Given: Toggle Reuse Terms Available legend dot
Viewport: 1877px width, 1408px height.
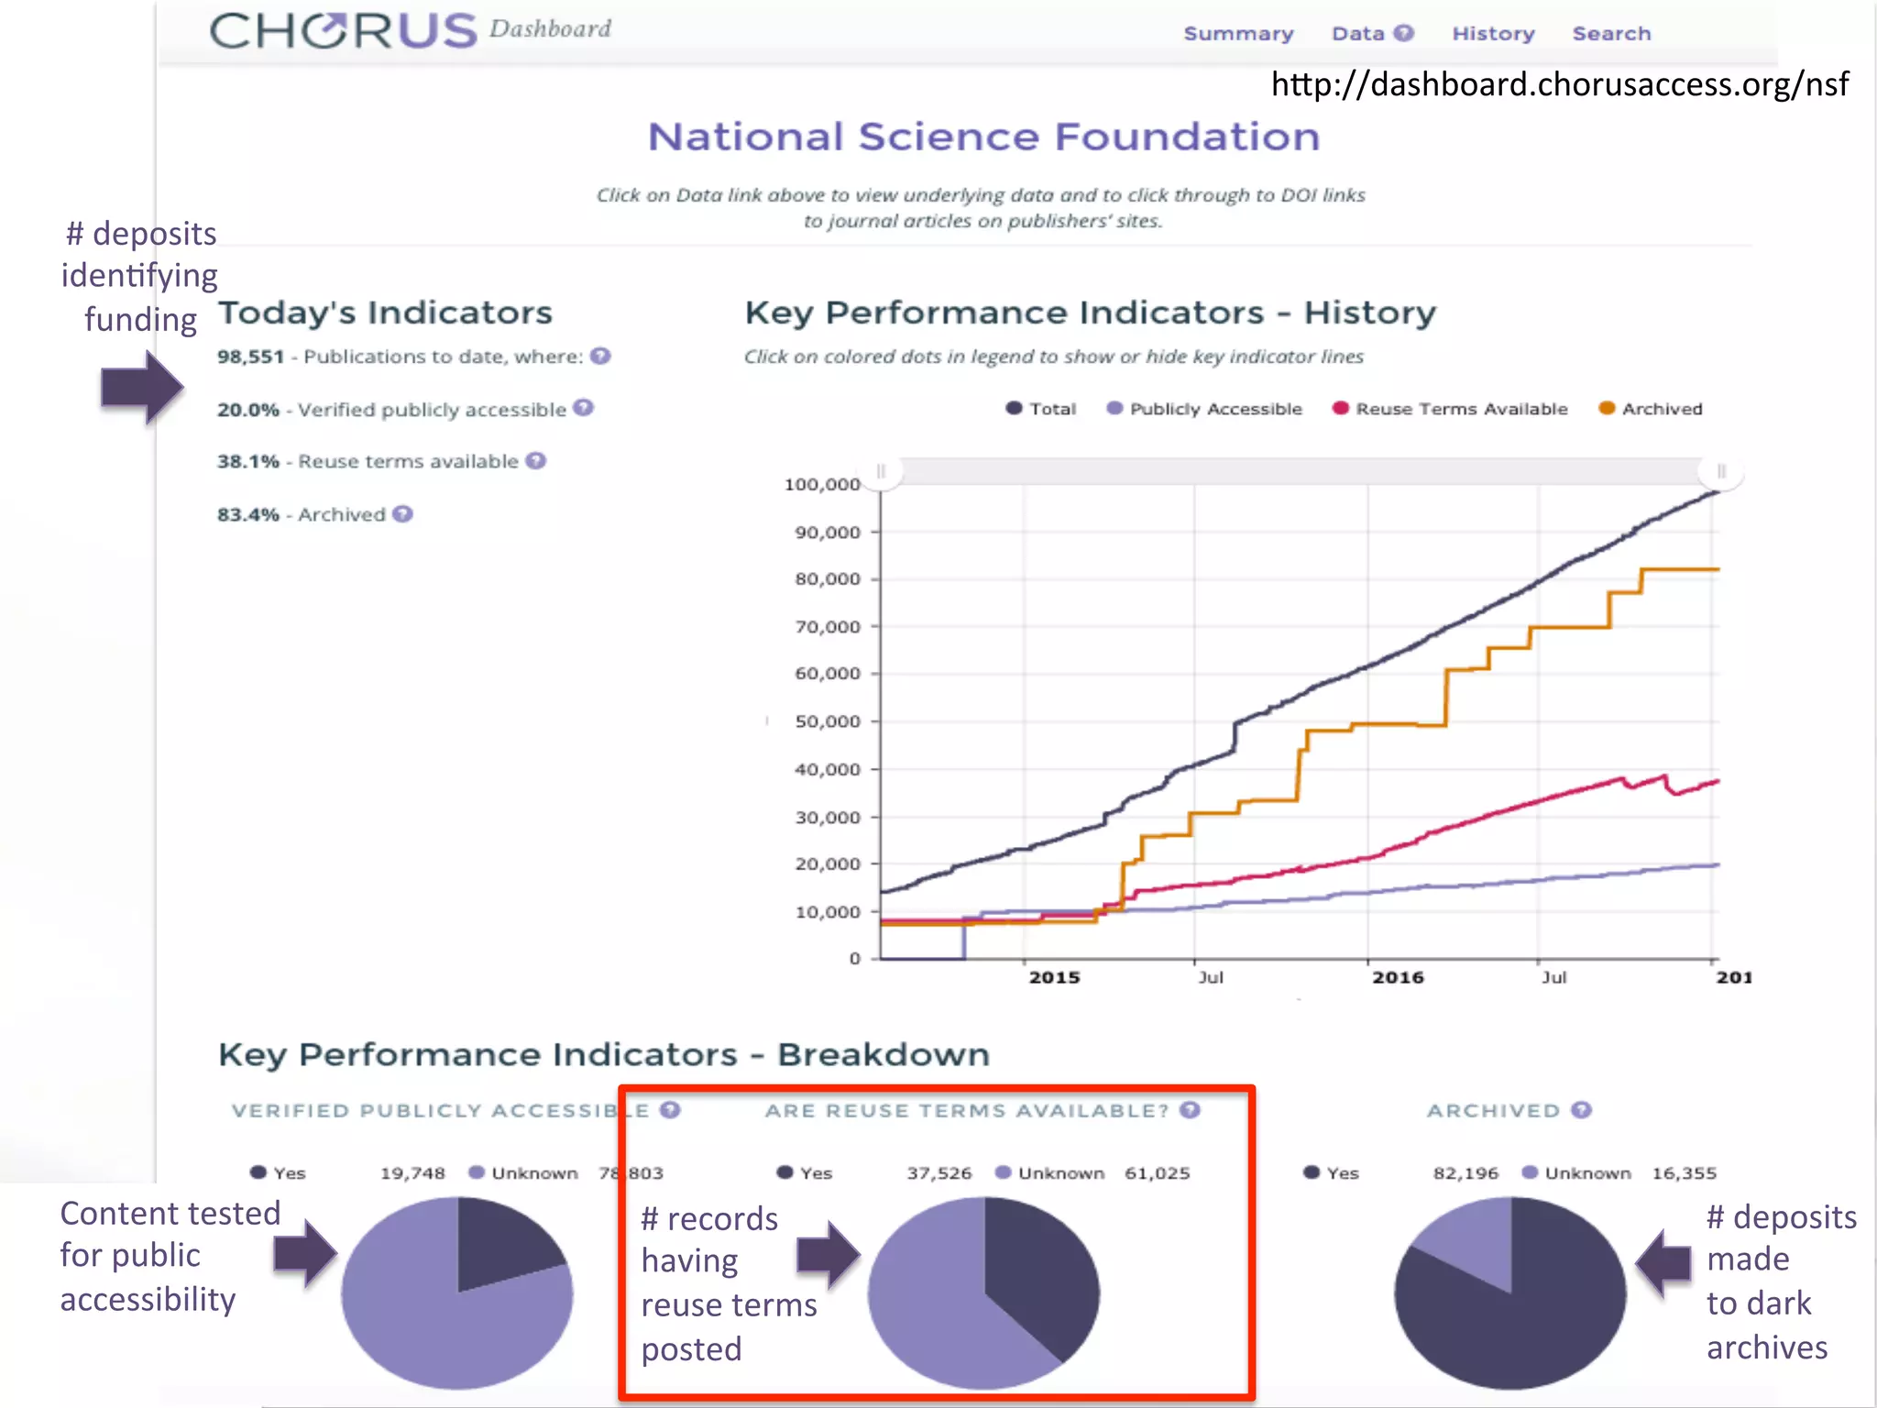Looking at the screenshot, I should coord(1341,408).
